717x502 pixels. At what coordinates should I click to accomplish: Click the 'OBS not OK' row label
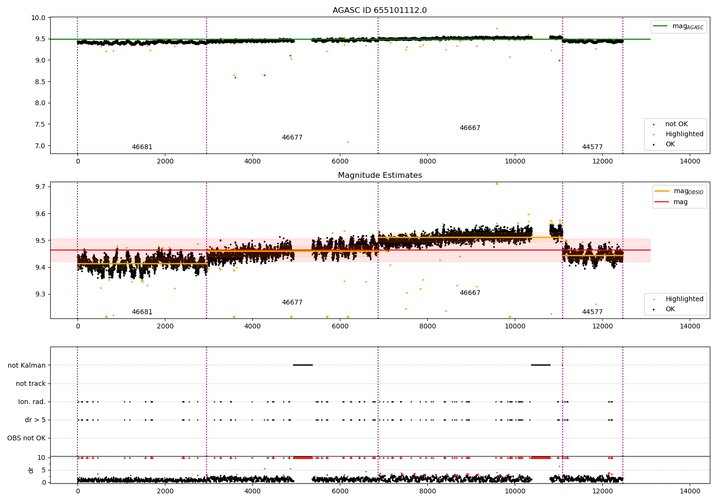coord(26,438)
